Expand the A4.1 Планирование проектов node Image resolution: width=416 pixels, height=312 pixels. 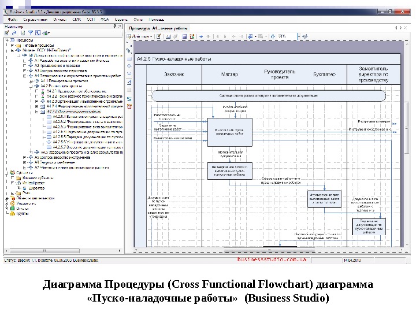(x=31, y=81)
